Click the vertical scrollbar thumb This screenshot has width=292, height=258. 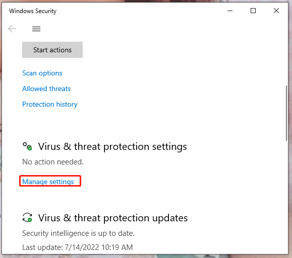[x=286, y=113]
